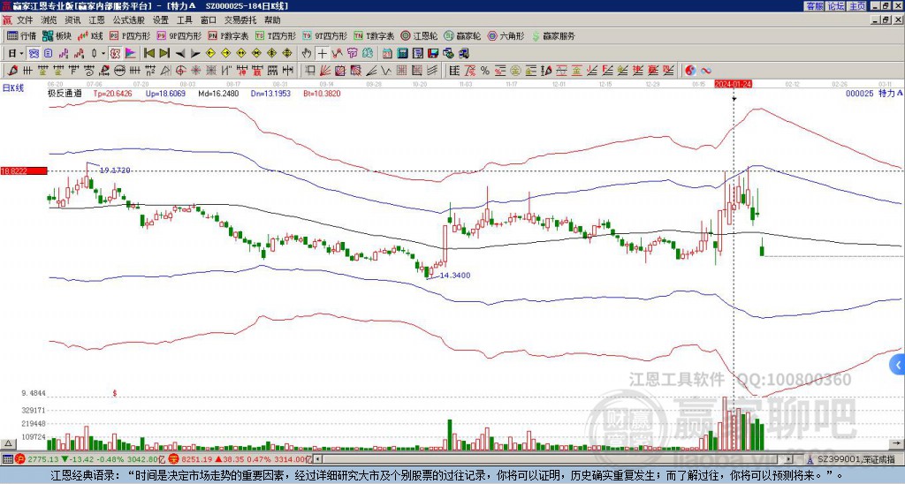
Task: Click the 极反通道 indicator name
Action: (64, 93)
